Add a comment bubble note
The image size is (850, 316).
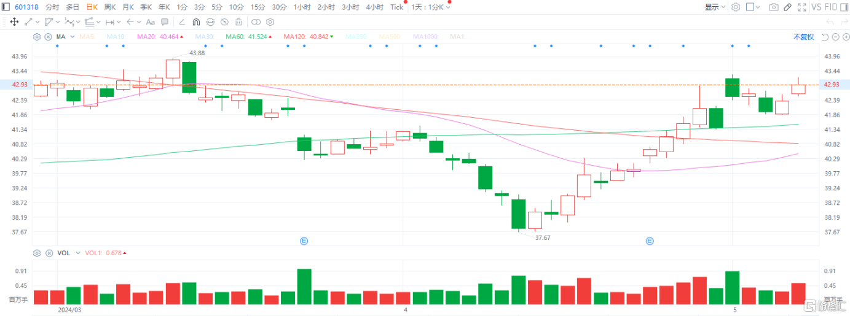(x=165, y=22)
